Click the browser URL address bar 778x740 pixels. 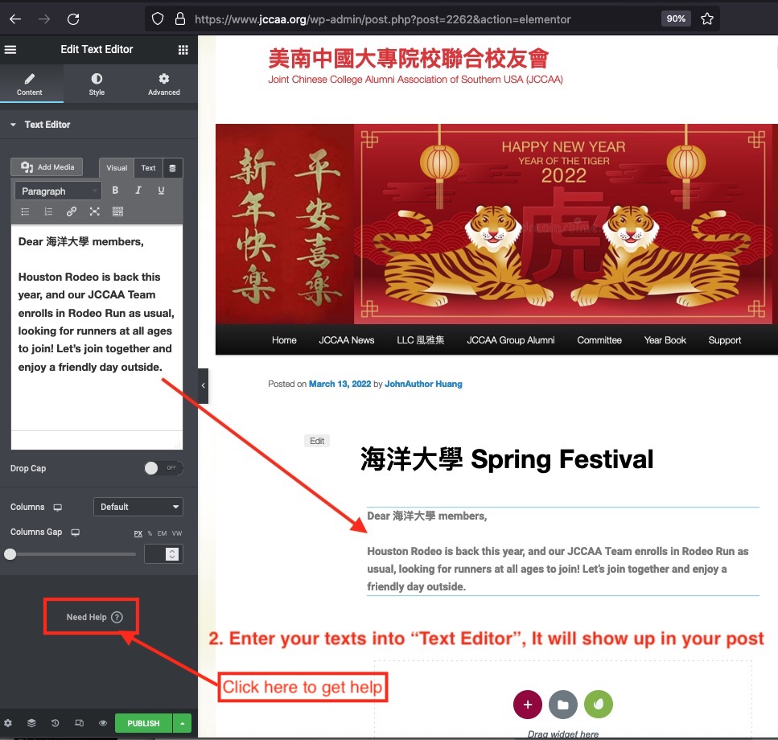tap(382, 19)
